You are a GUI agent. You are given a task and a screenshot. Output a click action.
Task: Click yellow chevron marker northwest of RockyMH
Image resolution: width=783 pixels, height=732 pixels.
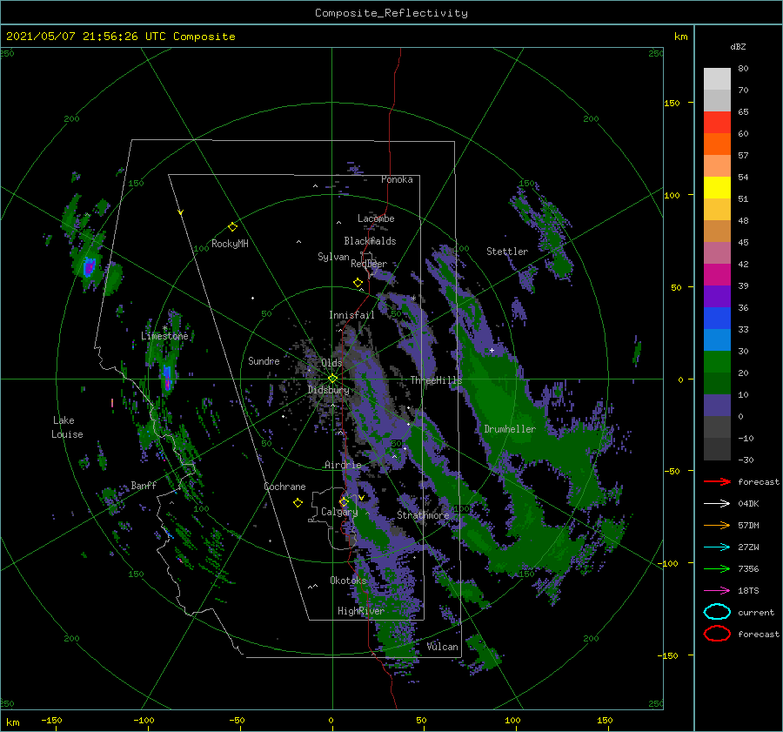coord(181,213)
